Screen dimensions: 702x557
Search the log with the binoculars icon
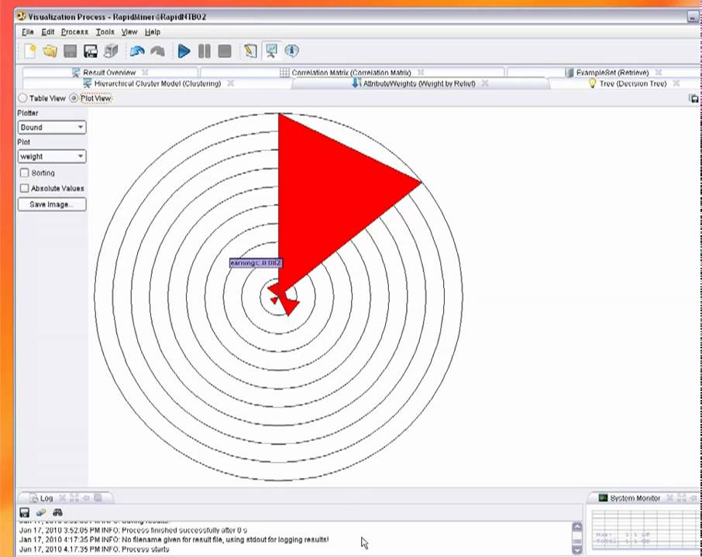point(58,512)
